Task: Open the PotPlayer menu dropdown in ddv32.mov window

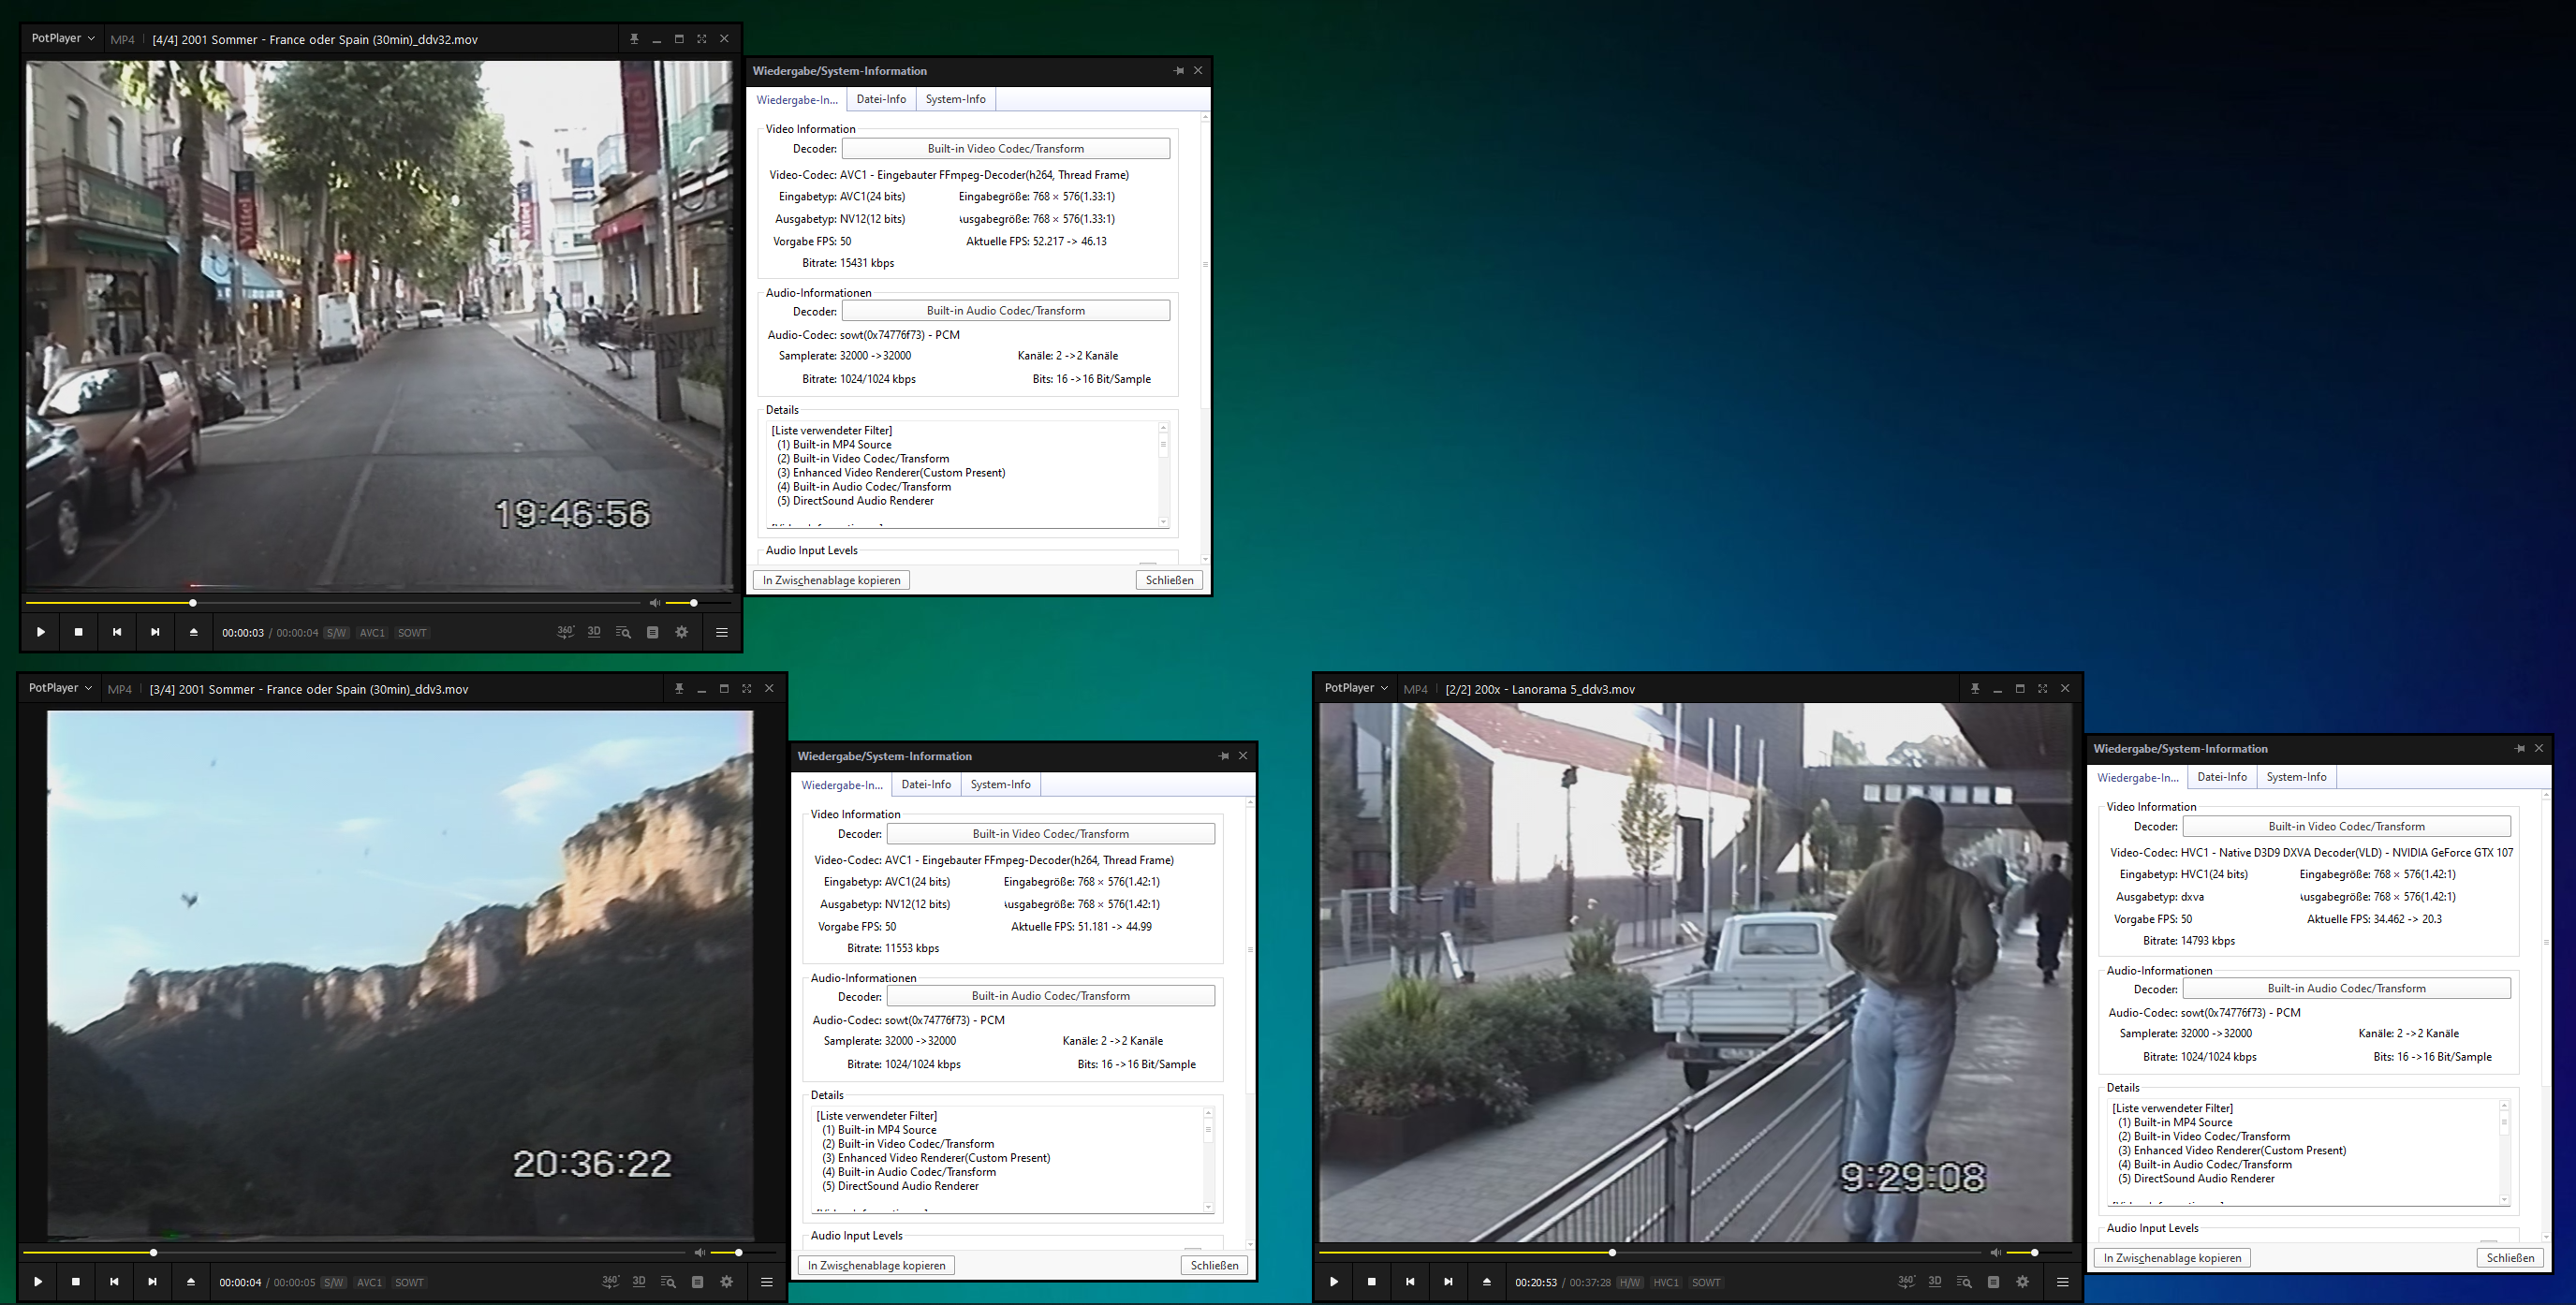Action: pos(62,39)
